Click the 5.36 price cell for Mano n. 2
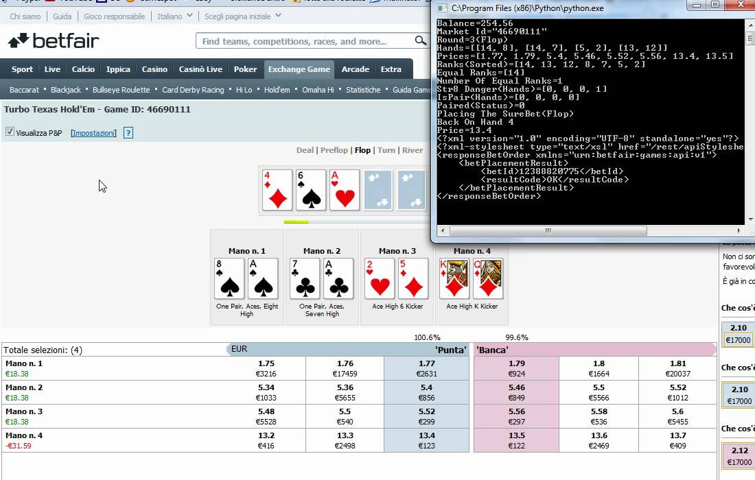This screenshot has width=755, height=480. [345, 392]
